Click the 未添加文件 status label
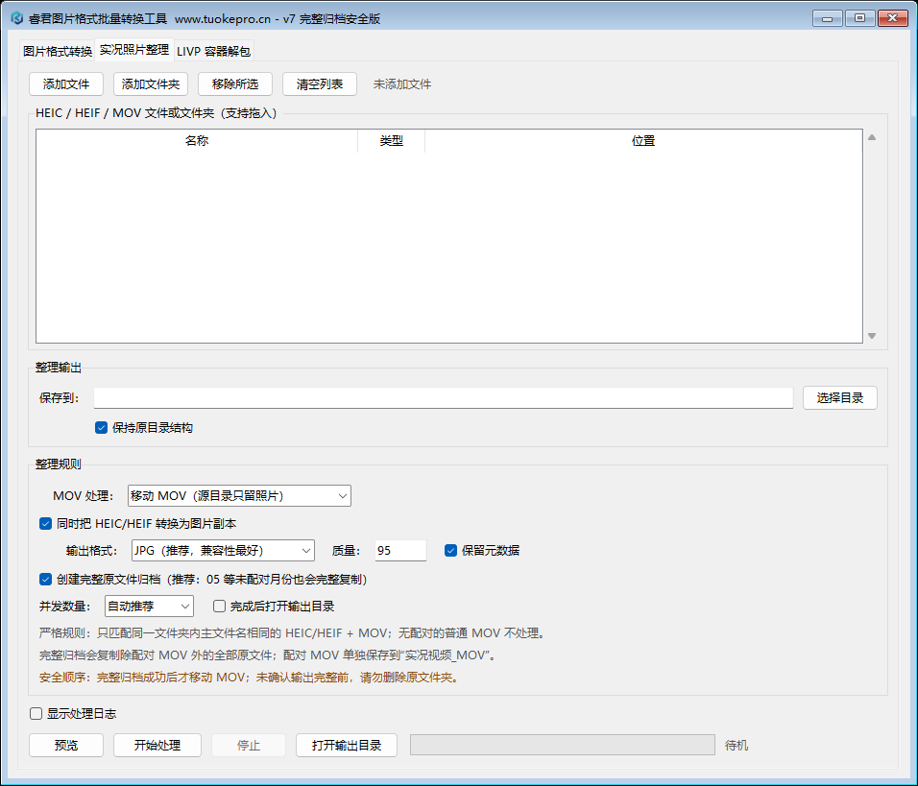This screenshot has height=786, width=918. 402,84
